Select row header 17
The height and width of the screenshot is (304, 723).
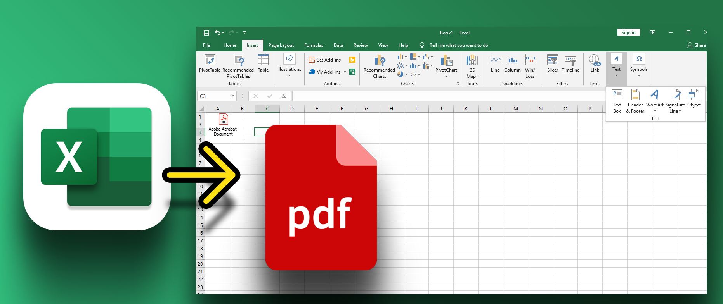200,240
